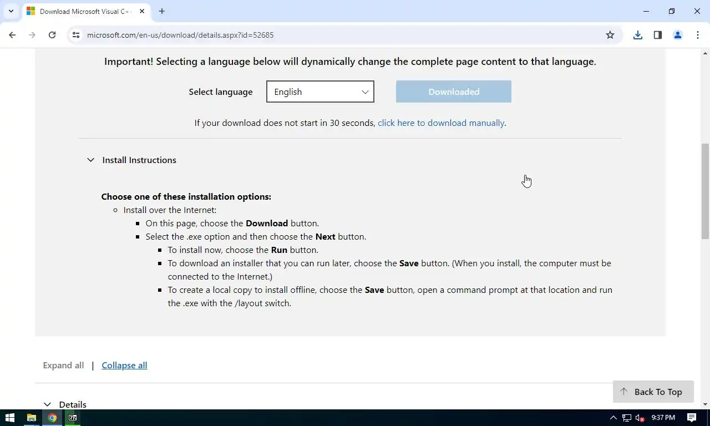This screenshot has height=426, width=710.
Task: Click the "Select language" label
Action: click(x=221, y=92)
